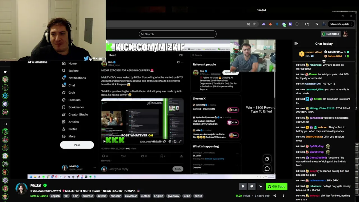359x202 pixels.
Task: Select the giveaway tag
Action: click(173, 196)
